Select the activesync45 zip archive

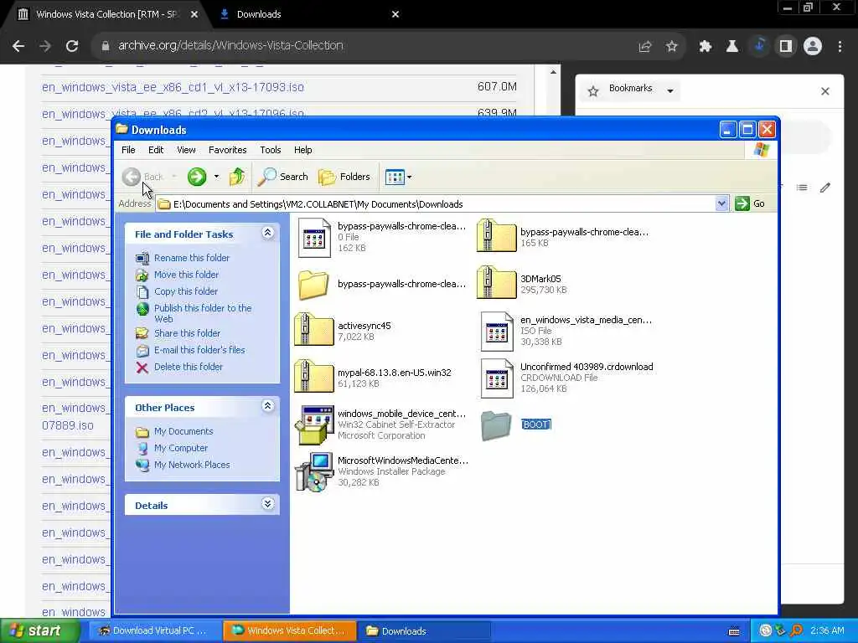click(313, 330)
